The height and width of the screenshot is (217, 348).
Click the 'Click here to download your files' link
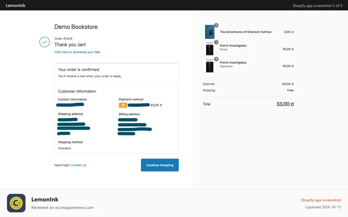pyautogui.click(x=77, y=52)
